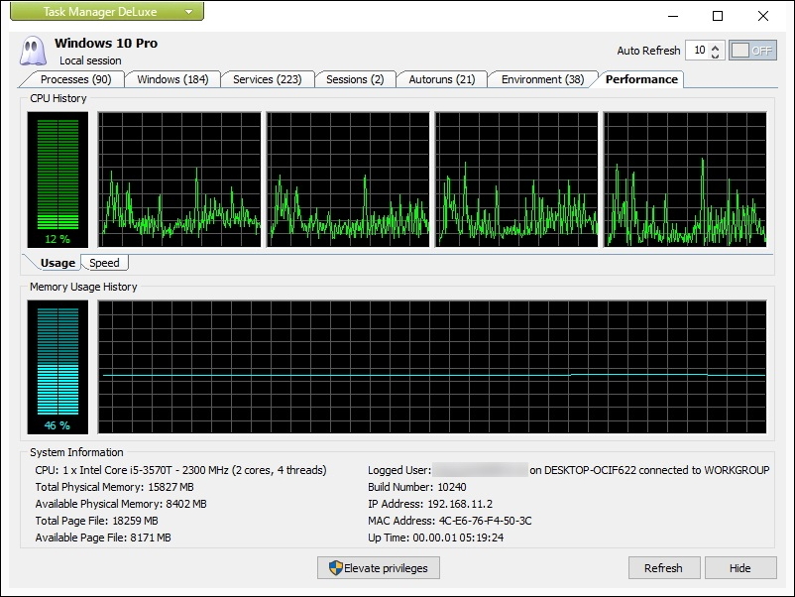Click the Available Physical Memory: 8402 MB text
Screen dimensions: 795x597
click(121, 504)
